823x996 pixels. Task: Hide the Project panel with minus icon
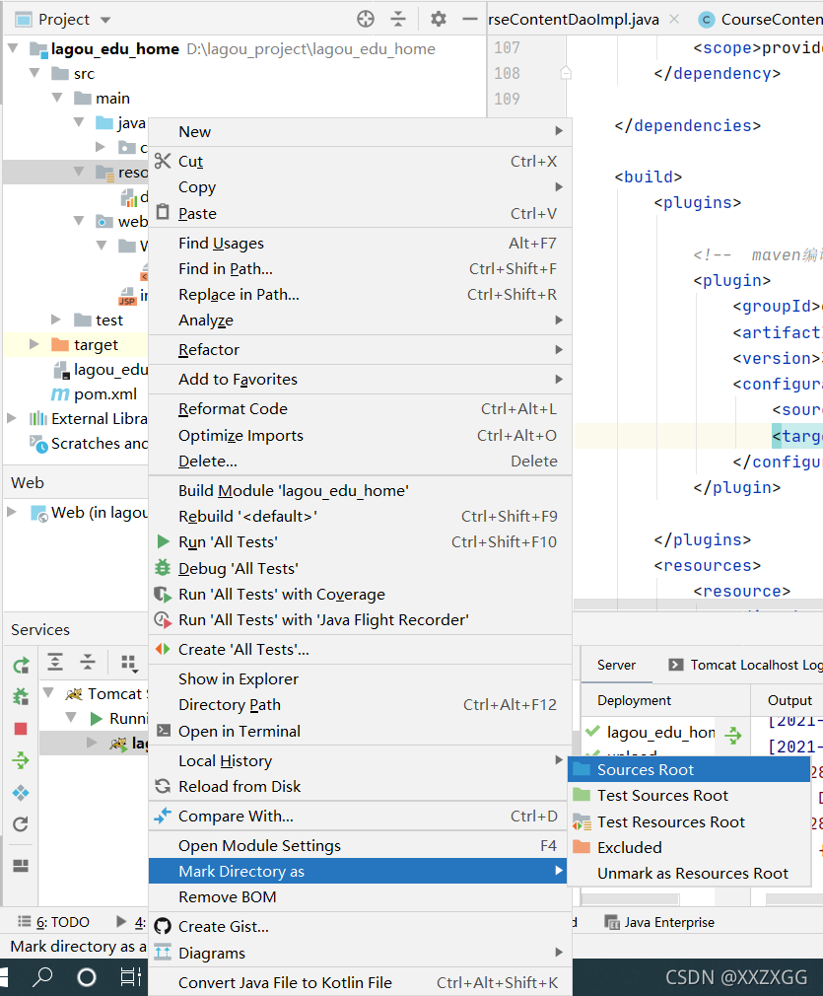coord(470,19)
